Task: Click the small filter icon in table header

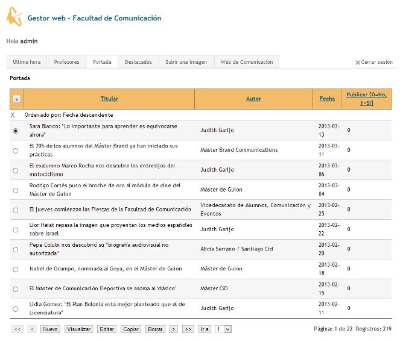Action: (16, 99)
